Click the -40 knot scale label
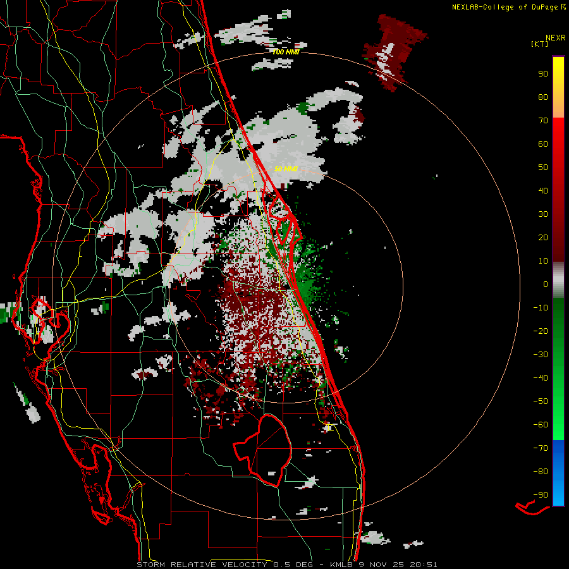Screen dimensions: 569x569 [541, 378]
